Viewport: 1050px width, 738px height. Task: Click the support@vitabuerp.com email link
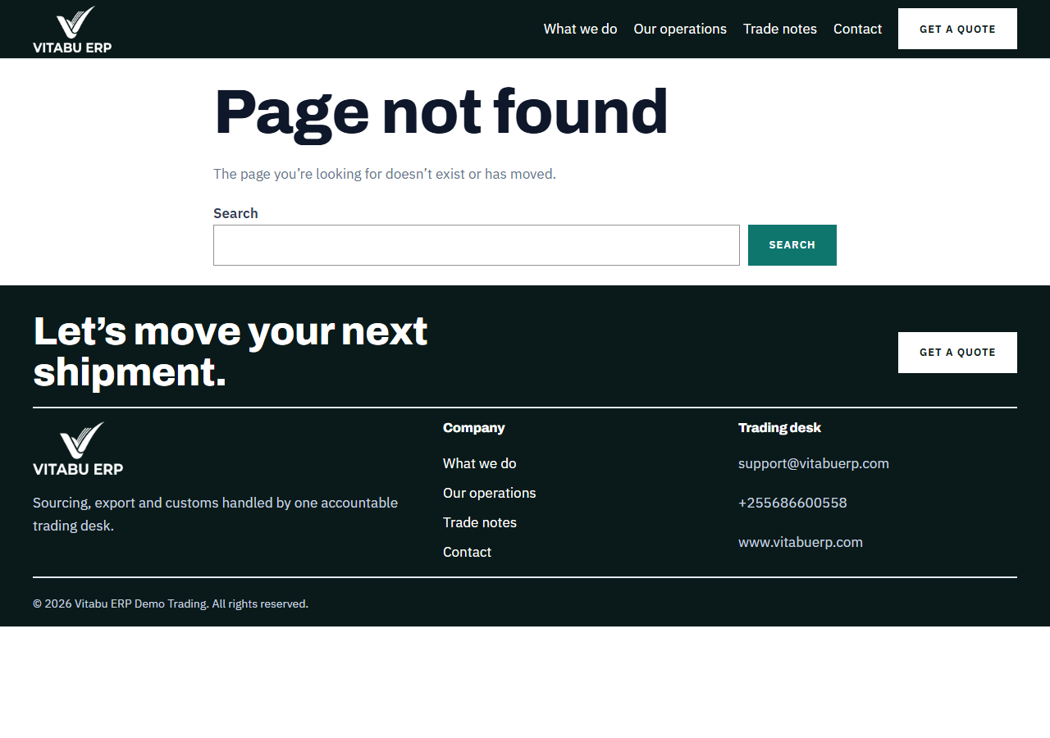coord(814,463)
